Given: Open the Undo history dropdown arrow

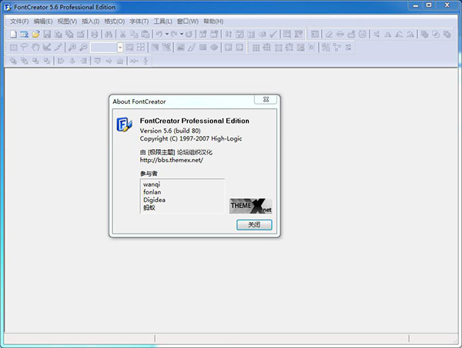Looking at the screenshot, I should point(167,34).
